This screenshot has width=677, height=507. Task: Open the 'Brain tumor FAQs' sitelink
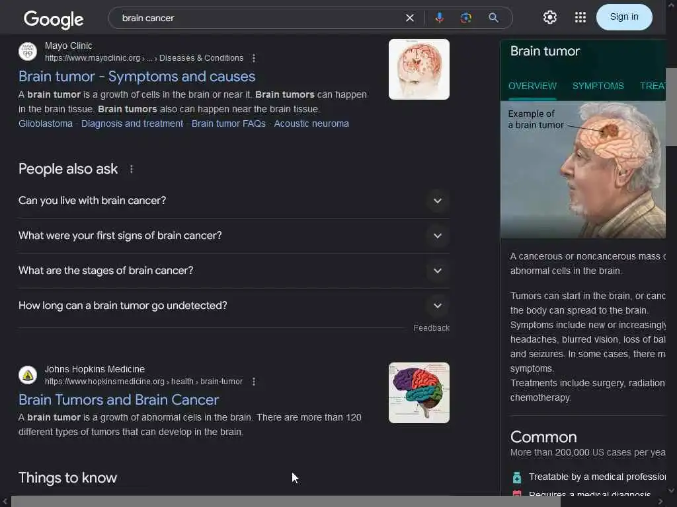coord(228,123)
